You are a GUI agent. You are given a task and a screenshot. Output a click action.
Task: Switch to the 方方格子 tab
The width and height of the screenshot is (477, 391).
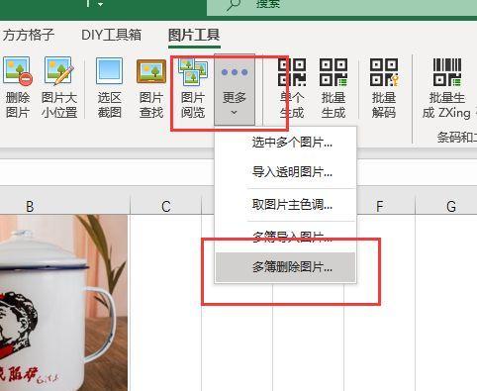pyautogui.click(x=28, y=35)
